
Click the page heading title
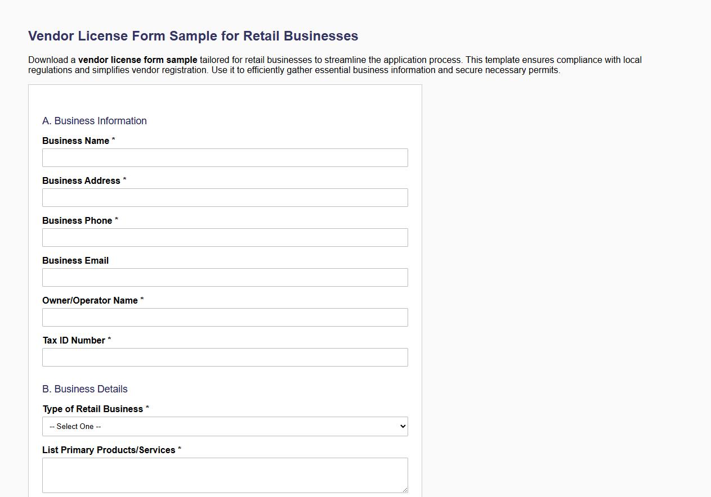(193, 35)
